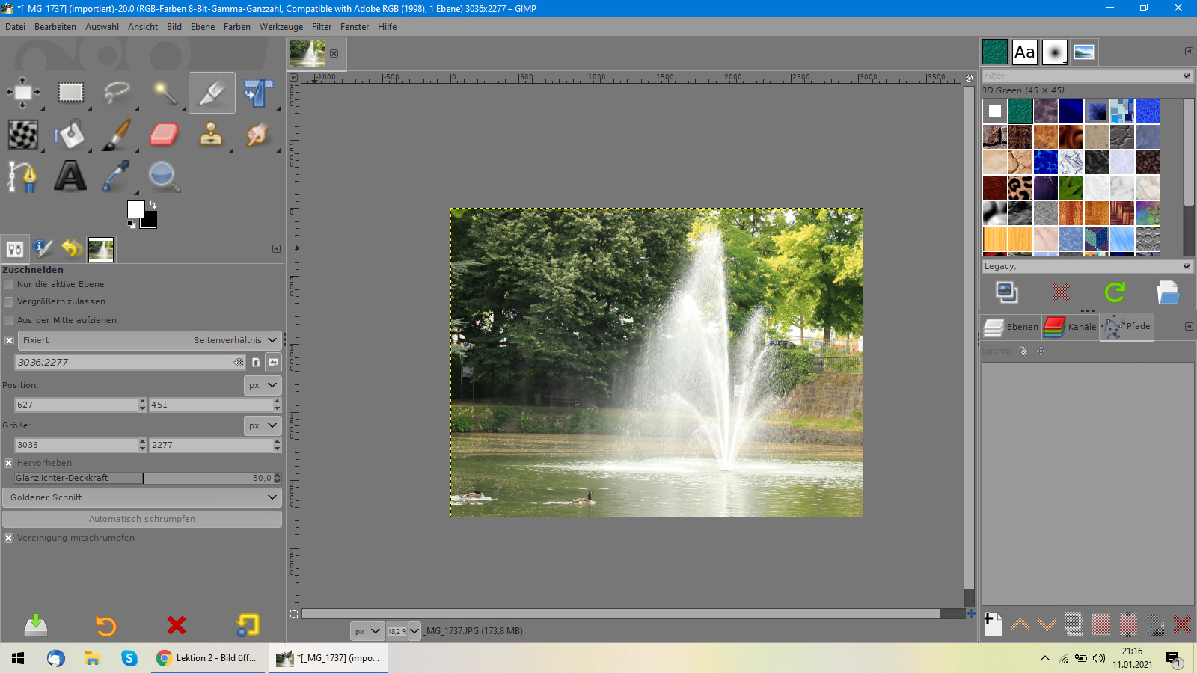
Task: Select the Fuzzy Select magic wand tool
Action: [165, 93]
